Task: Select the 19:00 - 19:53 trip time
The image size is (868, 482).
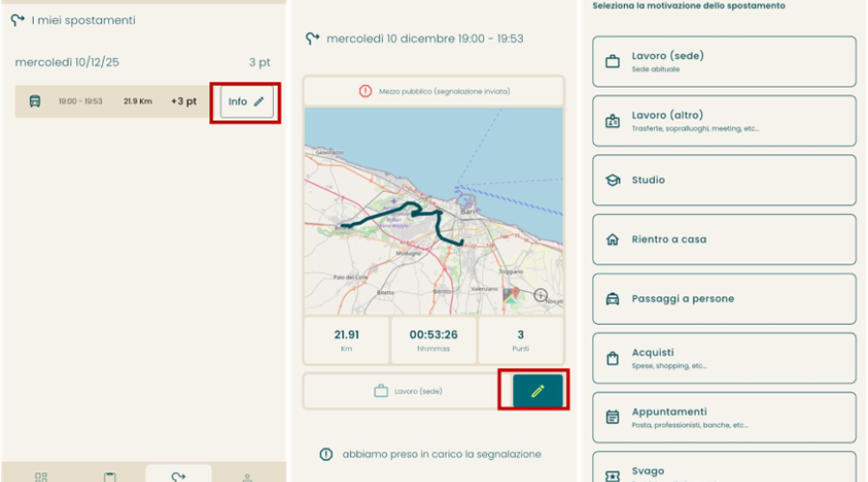Action: 80,101
